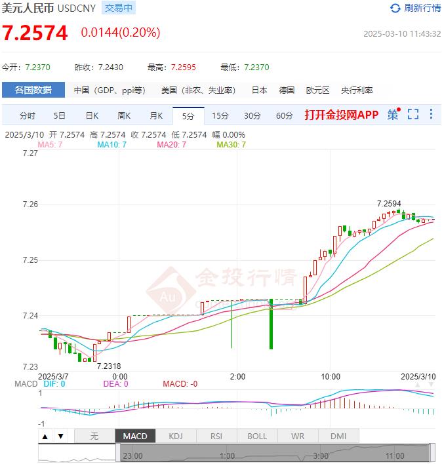
Task: Click the up arrow beside indicator tabs
Action: (45, 436)
